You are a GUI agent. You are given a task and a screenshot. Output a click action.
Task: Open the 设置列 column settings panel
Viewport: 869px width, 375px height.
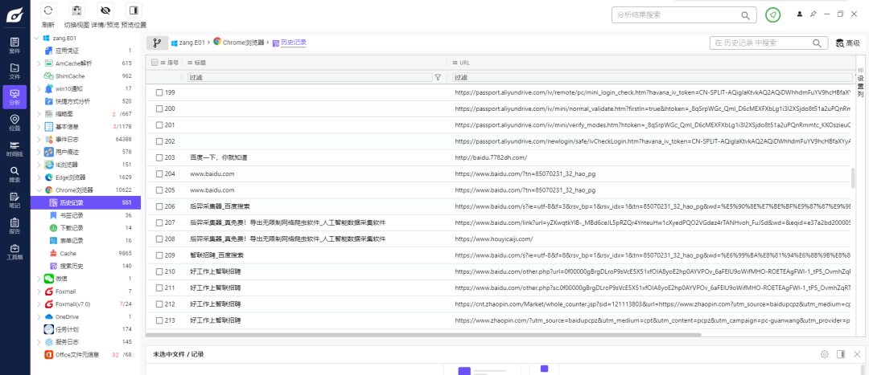[861, 82]
